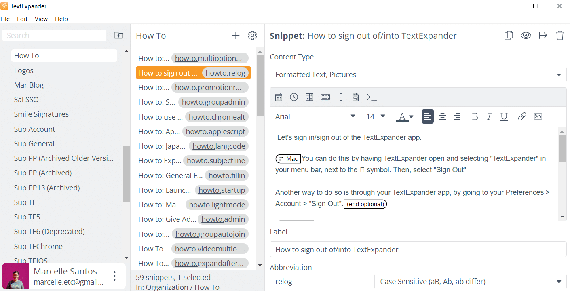Select snippet howto.chromealt
The width and height of the screenshot is (570, 291).
[x=193, y=117]
